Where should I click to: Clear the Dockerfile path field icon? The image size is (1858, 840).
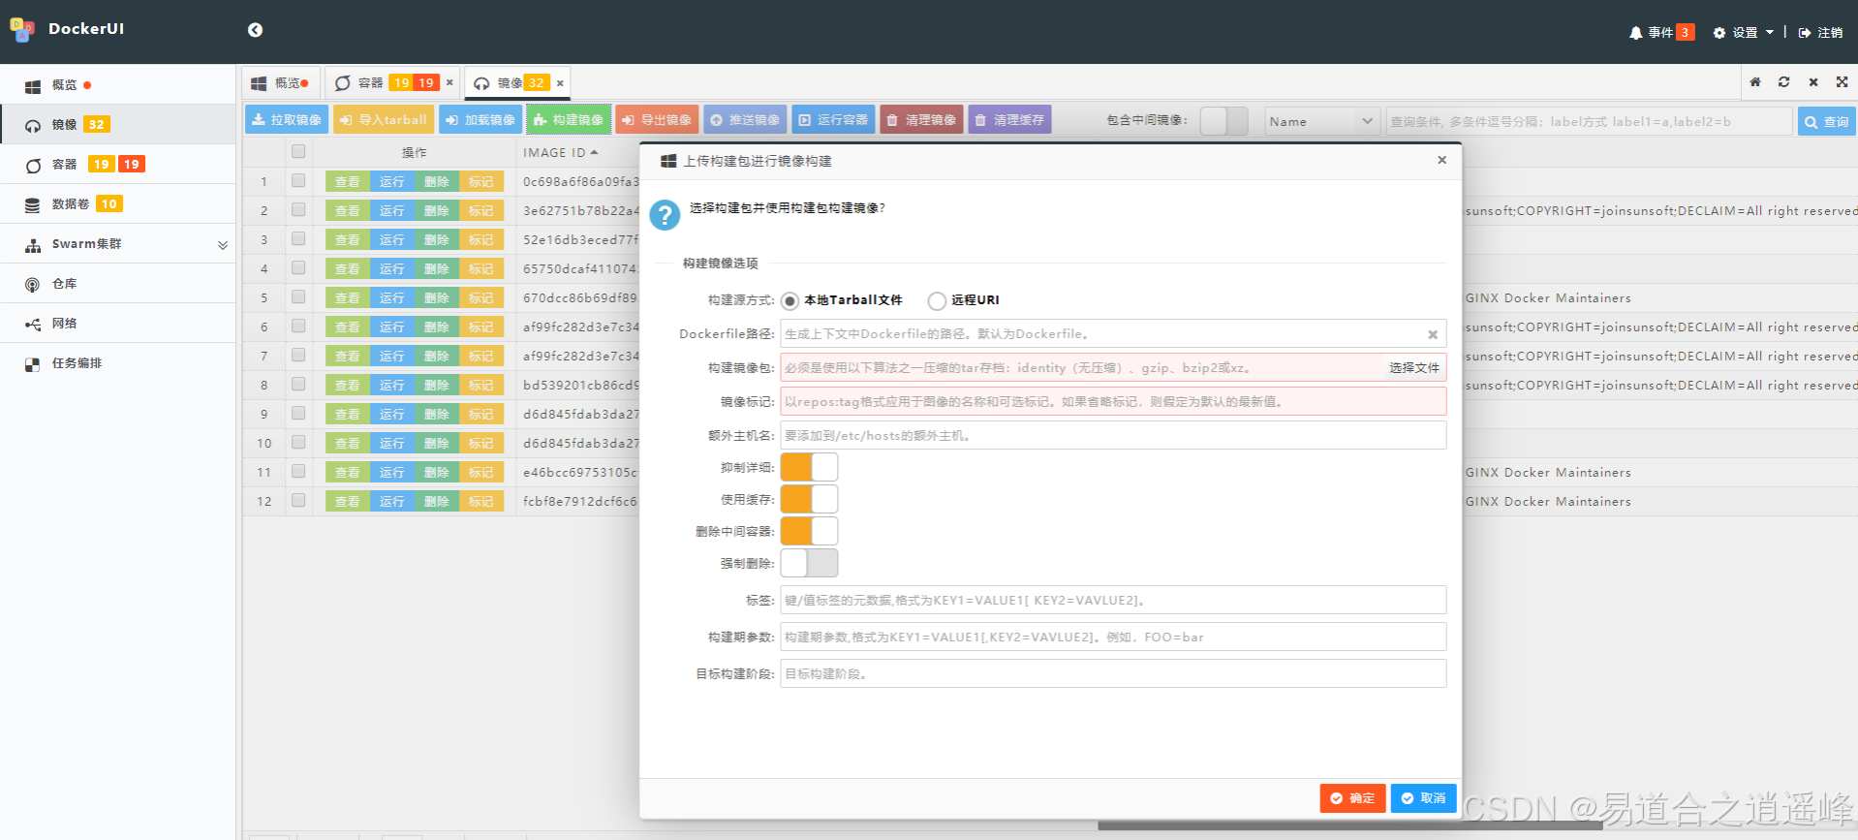[x=1433, y=334]
